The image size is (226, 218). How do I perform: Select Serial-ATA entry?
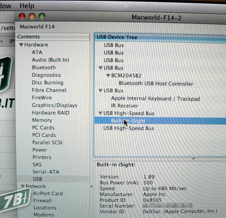(x=46, y=172)
